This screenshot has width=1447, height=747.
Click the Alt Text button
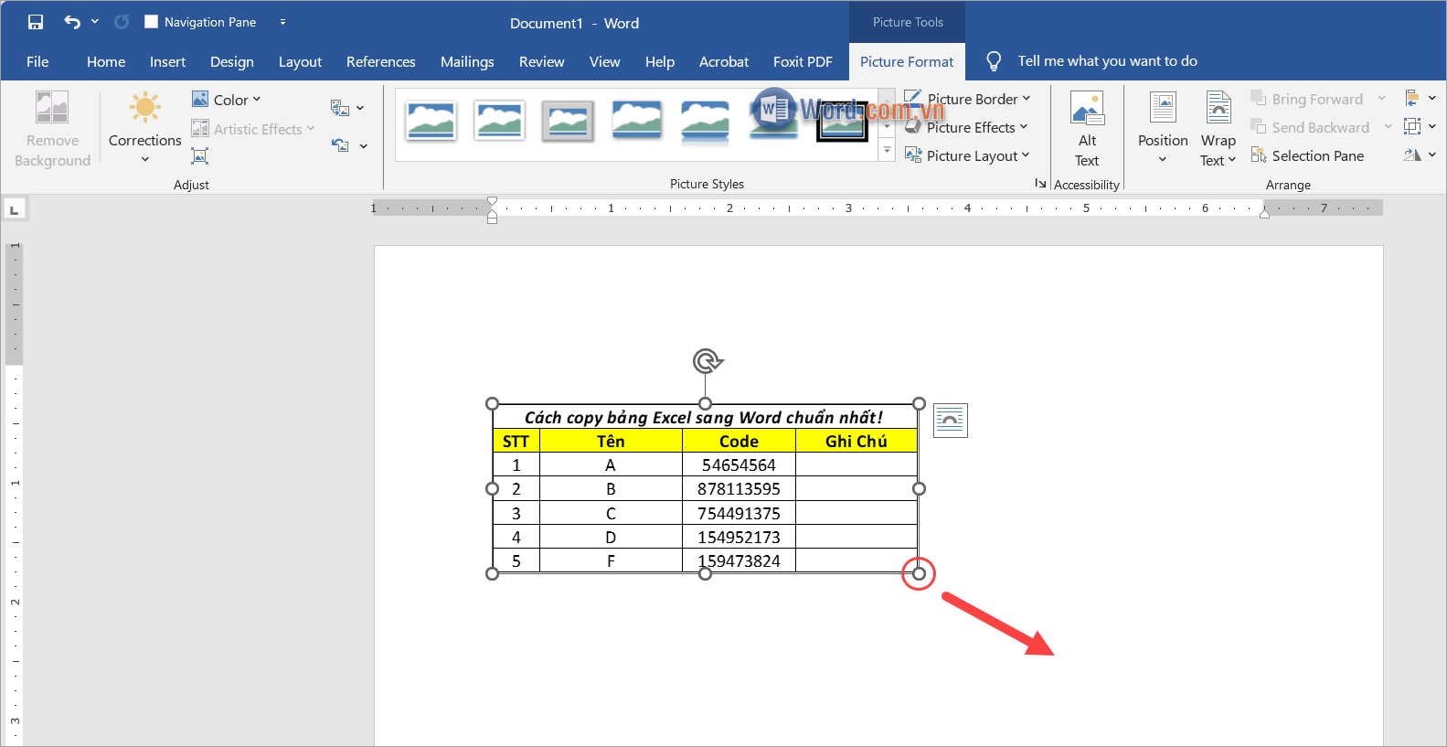click(1087, 129)
